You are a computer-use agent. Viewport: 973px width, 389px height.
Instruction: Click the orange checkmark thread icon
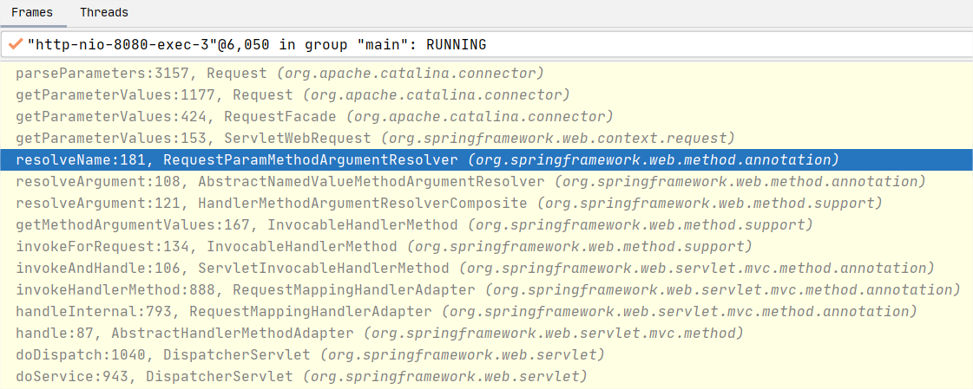(15, 44)
